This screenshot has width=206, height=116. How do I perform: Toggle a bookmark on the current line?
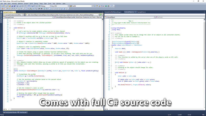pyautogui.click(x=50, y=9)
